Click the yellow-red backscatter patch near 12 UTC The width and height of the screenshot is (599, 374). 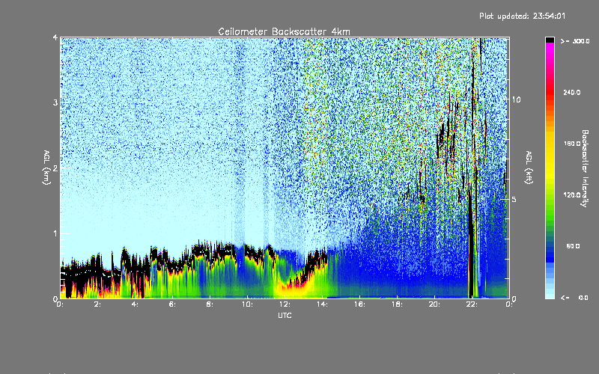click(292, 288)
